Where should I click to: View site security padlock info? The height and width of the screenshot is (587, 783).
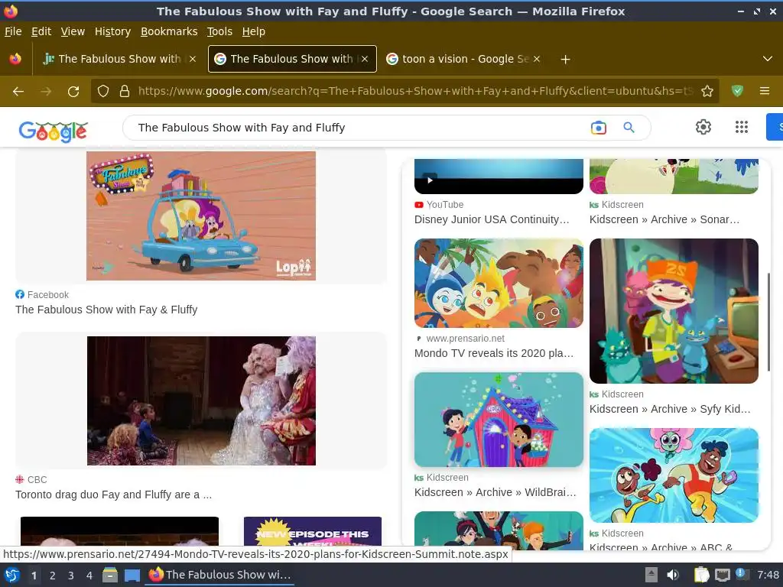click(x=125, y=92)
